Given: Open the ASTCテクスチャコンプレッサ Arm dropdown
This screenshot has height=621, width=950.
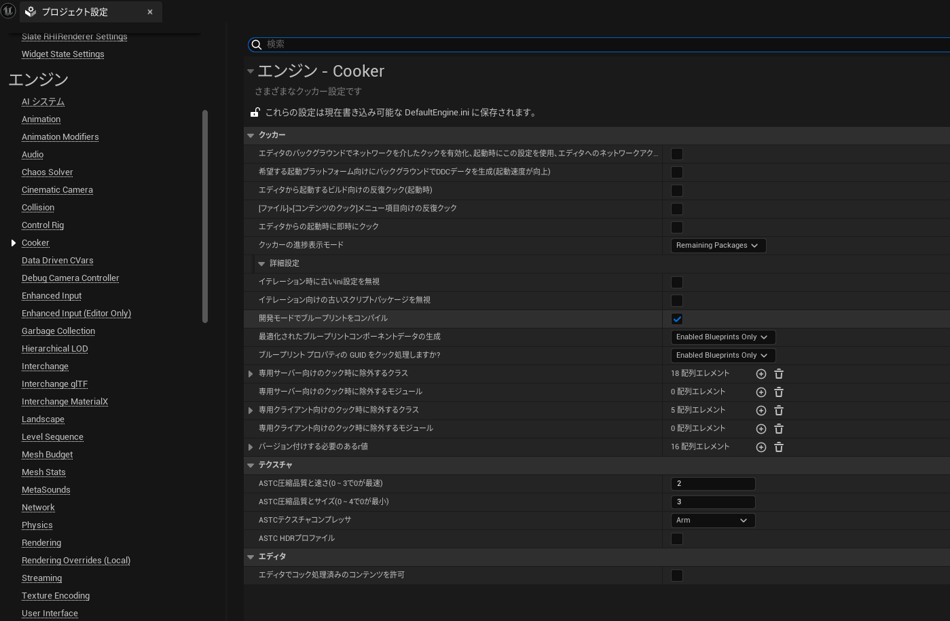Looking at the screenshot, I should [x=712, y=521].
